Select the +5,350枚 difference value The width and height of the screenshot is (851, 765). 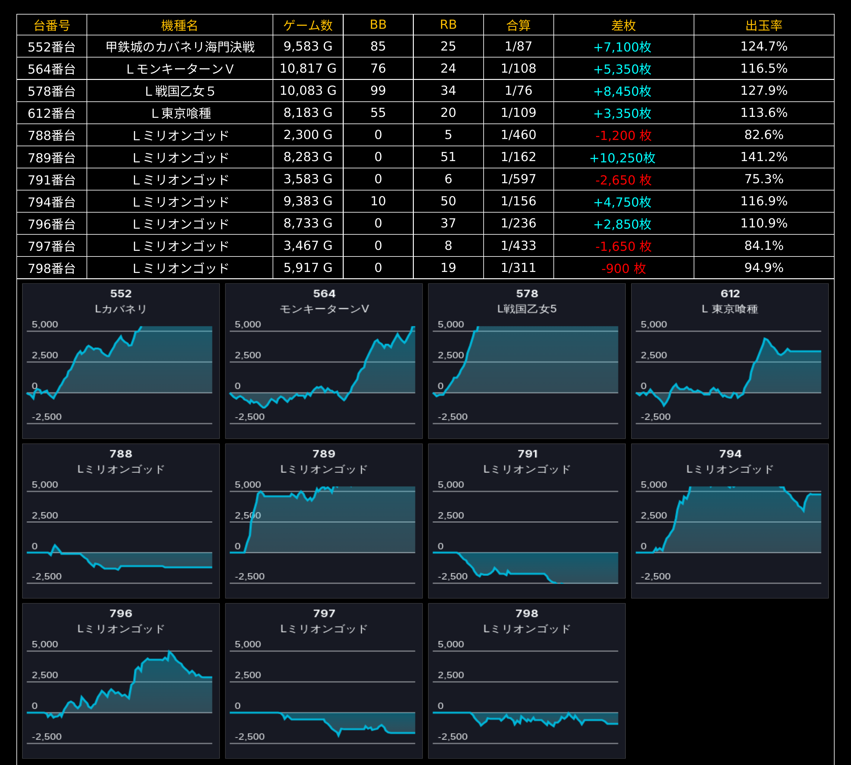pos(623,69)
